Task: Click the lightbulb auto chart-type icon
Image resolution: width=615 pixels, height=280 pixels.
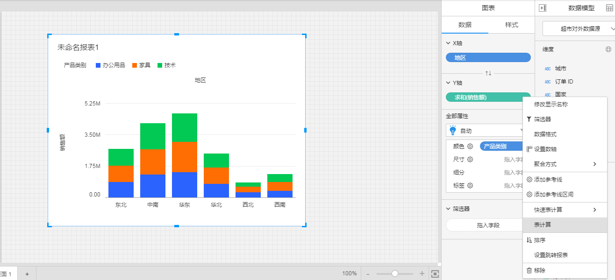Action: click(x=452, y=131)
